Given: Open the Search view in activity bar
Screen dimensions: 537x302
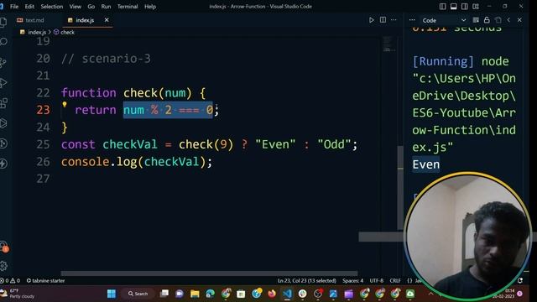Looking at the screenshot, I should tap(3, 42).
